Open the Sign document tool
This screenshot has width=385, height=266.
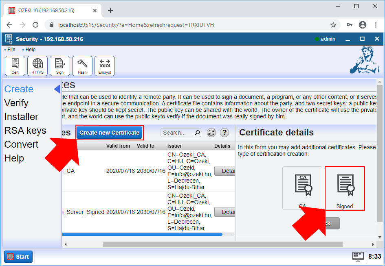[59, 66]
